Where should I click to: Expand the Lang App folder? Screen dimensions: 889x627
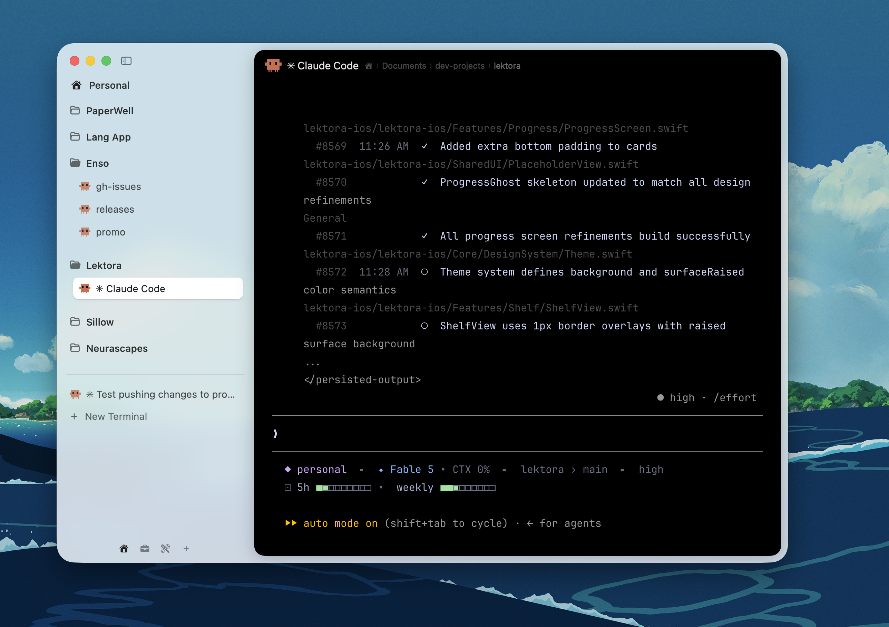(x=100, y=137)
